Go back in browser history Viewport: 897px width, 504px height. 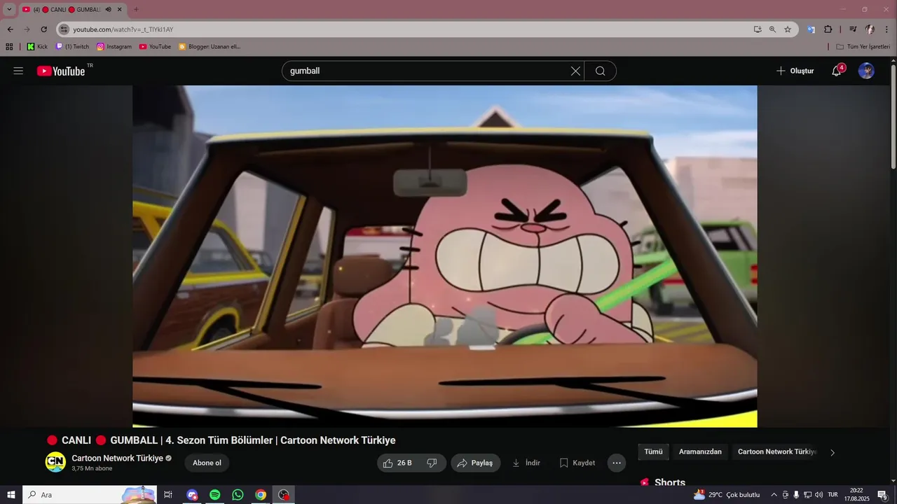10,29
